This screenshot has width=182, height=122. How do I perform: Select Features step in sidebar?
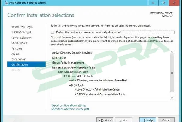(16, 48)
